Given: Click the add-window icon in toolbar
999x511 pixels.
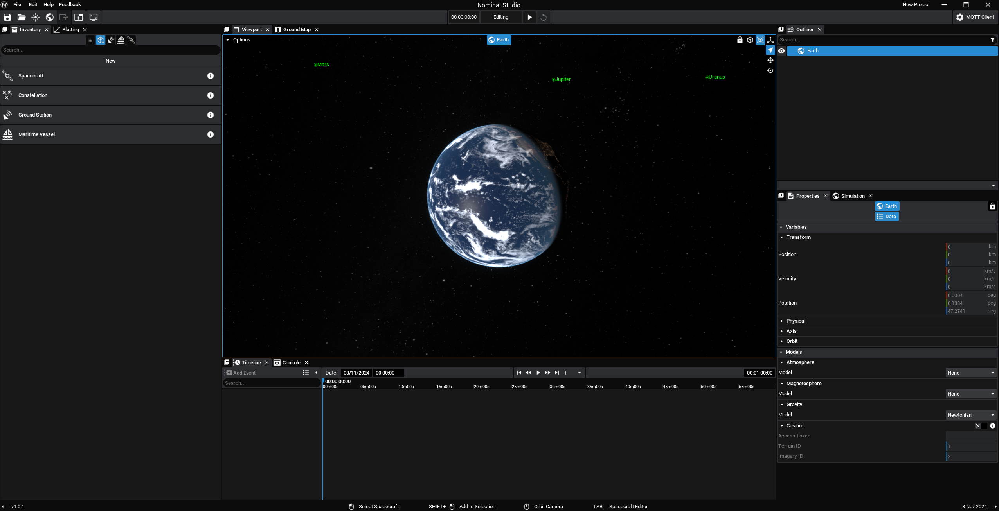Looking at the screenshot, I should click(x=79, y=17).
